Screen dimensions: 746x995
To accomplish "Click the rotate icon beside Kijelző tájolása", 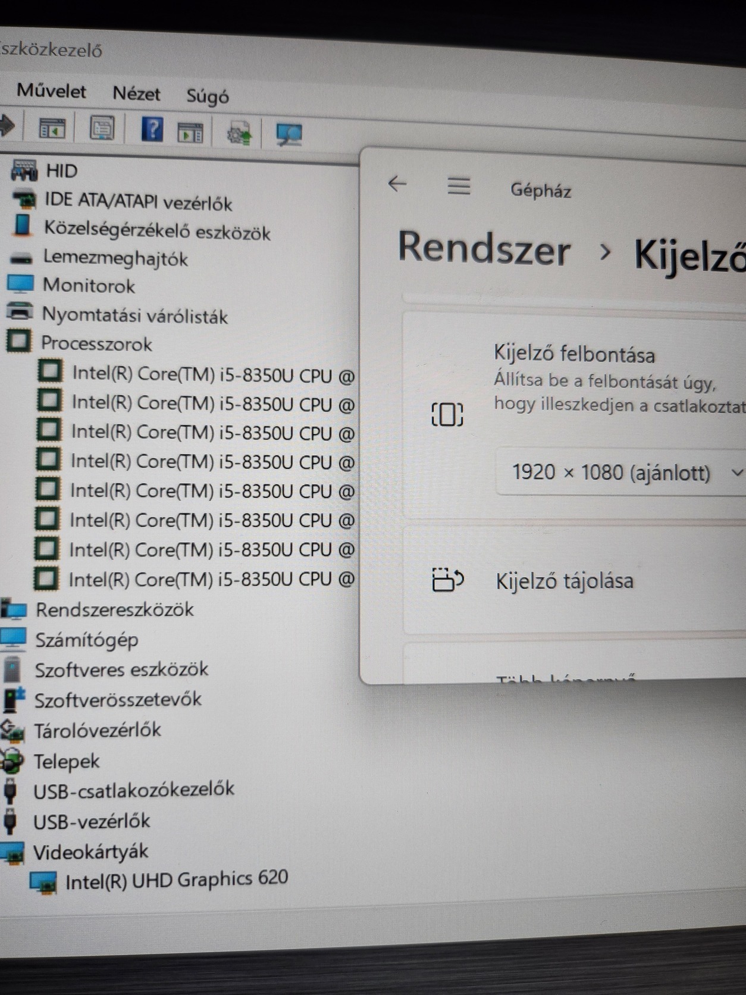I will tap(447, 580).
